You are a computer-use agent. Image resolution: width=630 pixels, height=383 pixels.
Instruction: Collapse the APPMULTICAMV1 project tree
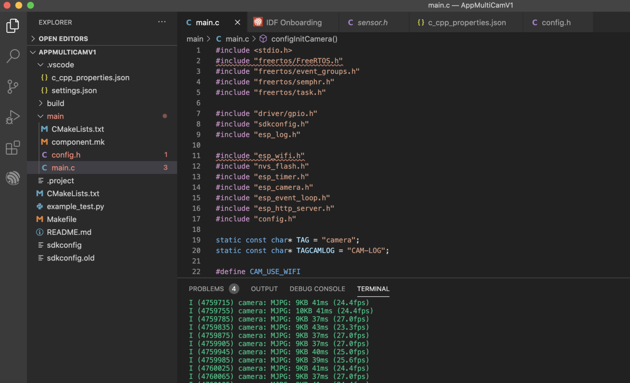[33, 52]
